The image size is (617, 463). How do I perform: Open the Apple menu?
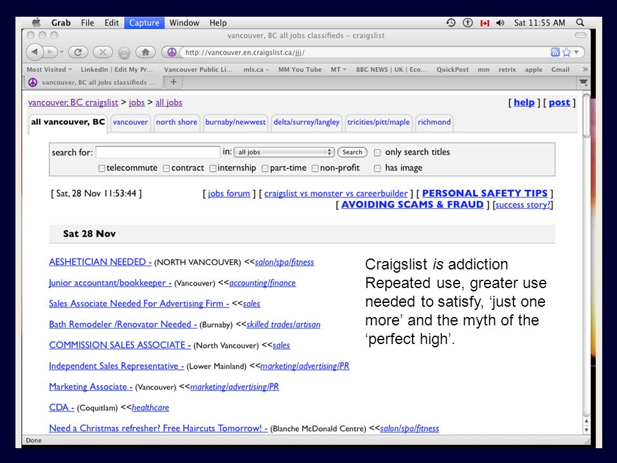click(x=36, y=23)
